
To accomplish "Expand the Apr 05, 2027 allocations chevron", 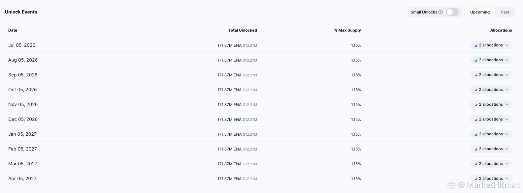I will pyautogui.click(x=507, y=179).
